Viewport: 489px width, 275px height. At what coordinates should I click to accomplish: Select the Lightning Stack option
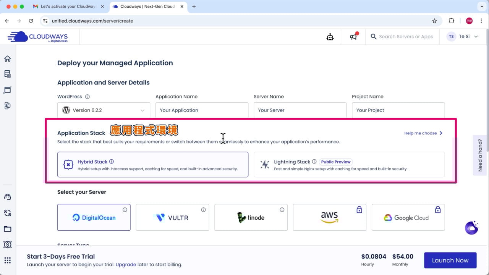(x=349, y=165)
